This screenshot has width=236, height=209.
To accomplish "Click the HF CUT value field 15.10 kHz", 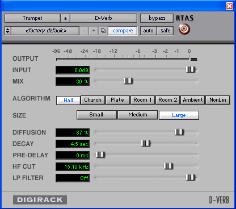I will 73,167.
